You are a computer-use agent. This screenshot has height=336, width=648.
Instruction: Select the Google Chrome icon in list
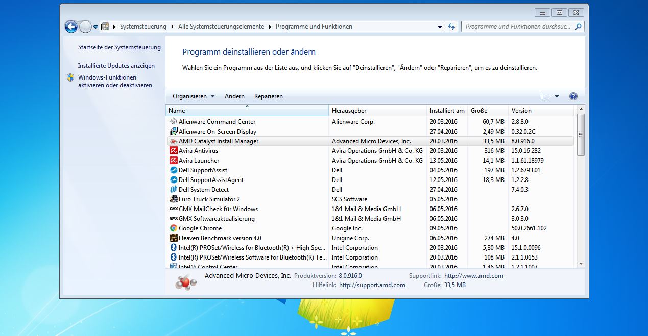[x=173, y=228]
